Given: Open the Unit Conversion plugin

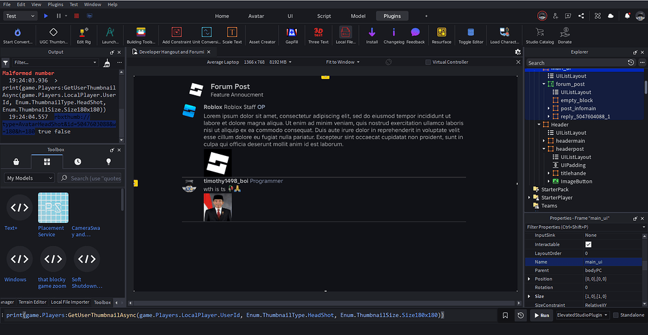Looking at the screenshot, I should (x=206, y=33).
